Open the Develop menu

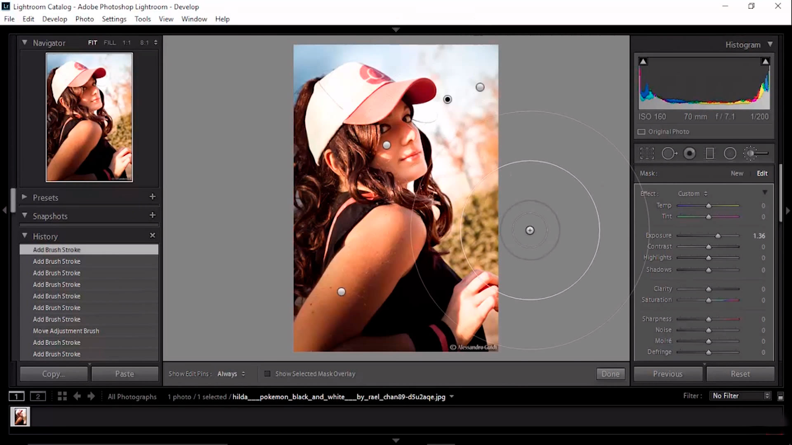pos(54,19)
